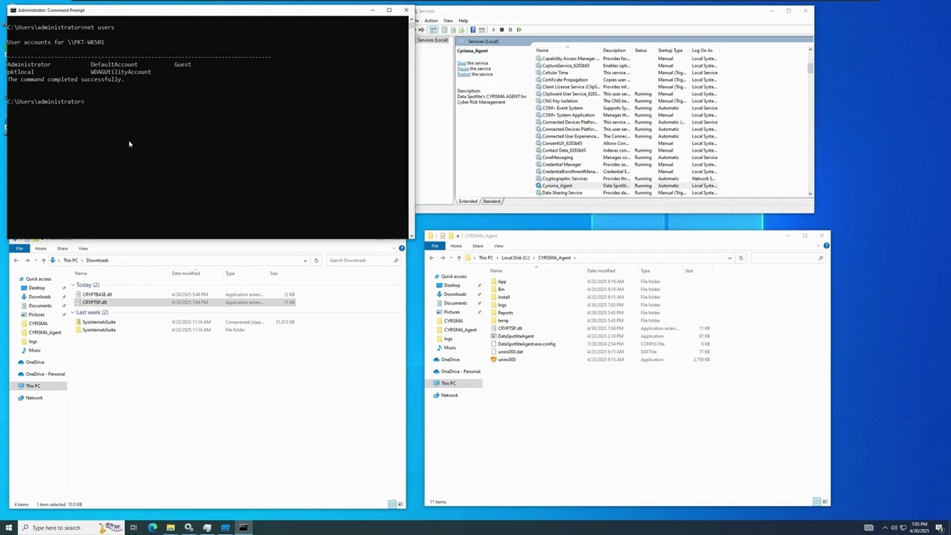This screenshot has width=951, height=535.
Task: Click Search Downloads input field
Action: click(x=363, y=260)
